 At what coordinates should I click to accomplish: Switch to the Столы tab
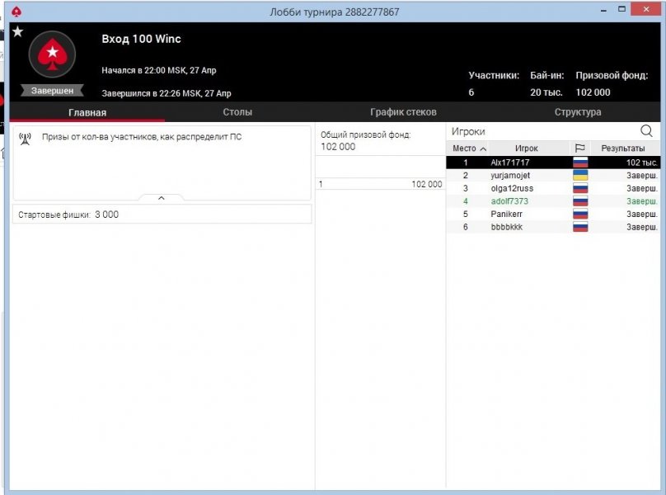coord(237,112)
